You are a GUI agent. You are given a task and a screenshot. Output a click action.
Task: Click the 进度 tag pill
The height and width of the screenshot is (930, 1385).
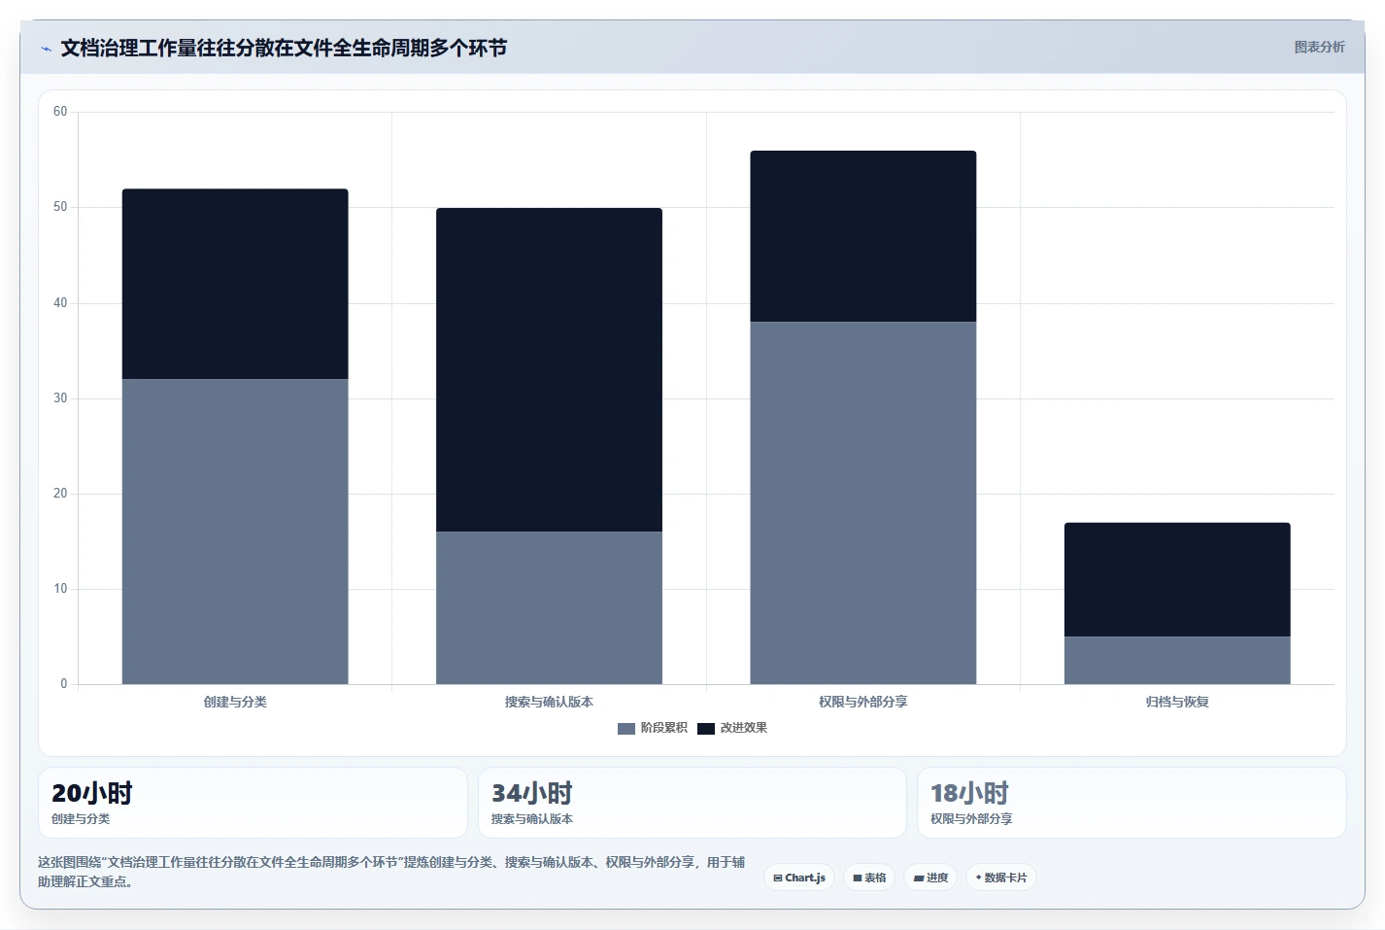point(930,878)
